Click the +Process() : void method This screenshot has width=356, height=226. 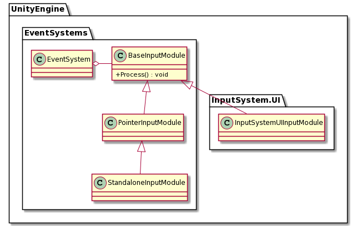[x=142, y=74]
